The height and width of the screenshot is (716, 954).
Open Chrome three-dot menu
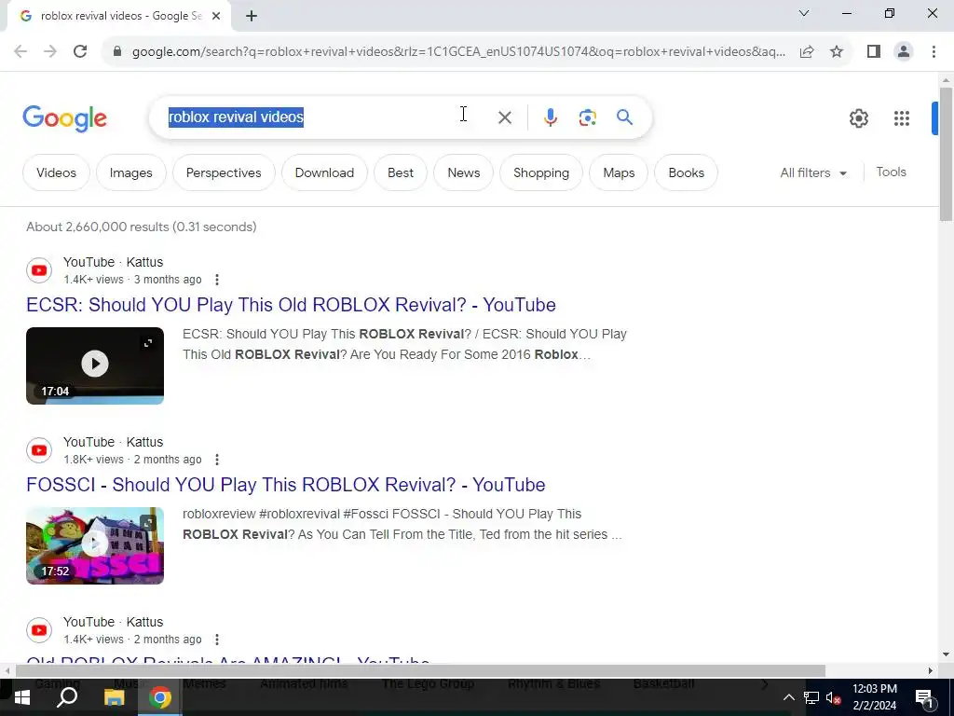pos(934,52)
